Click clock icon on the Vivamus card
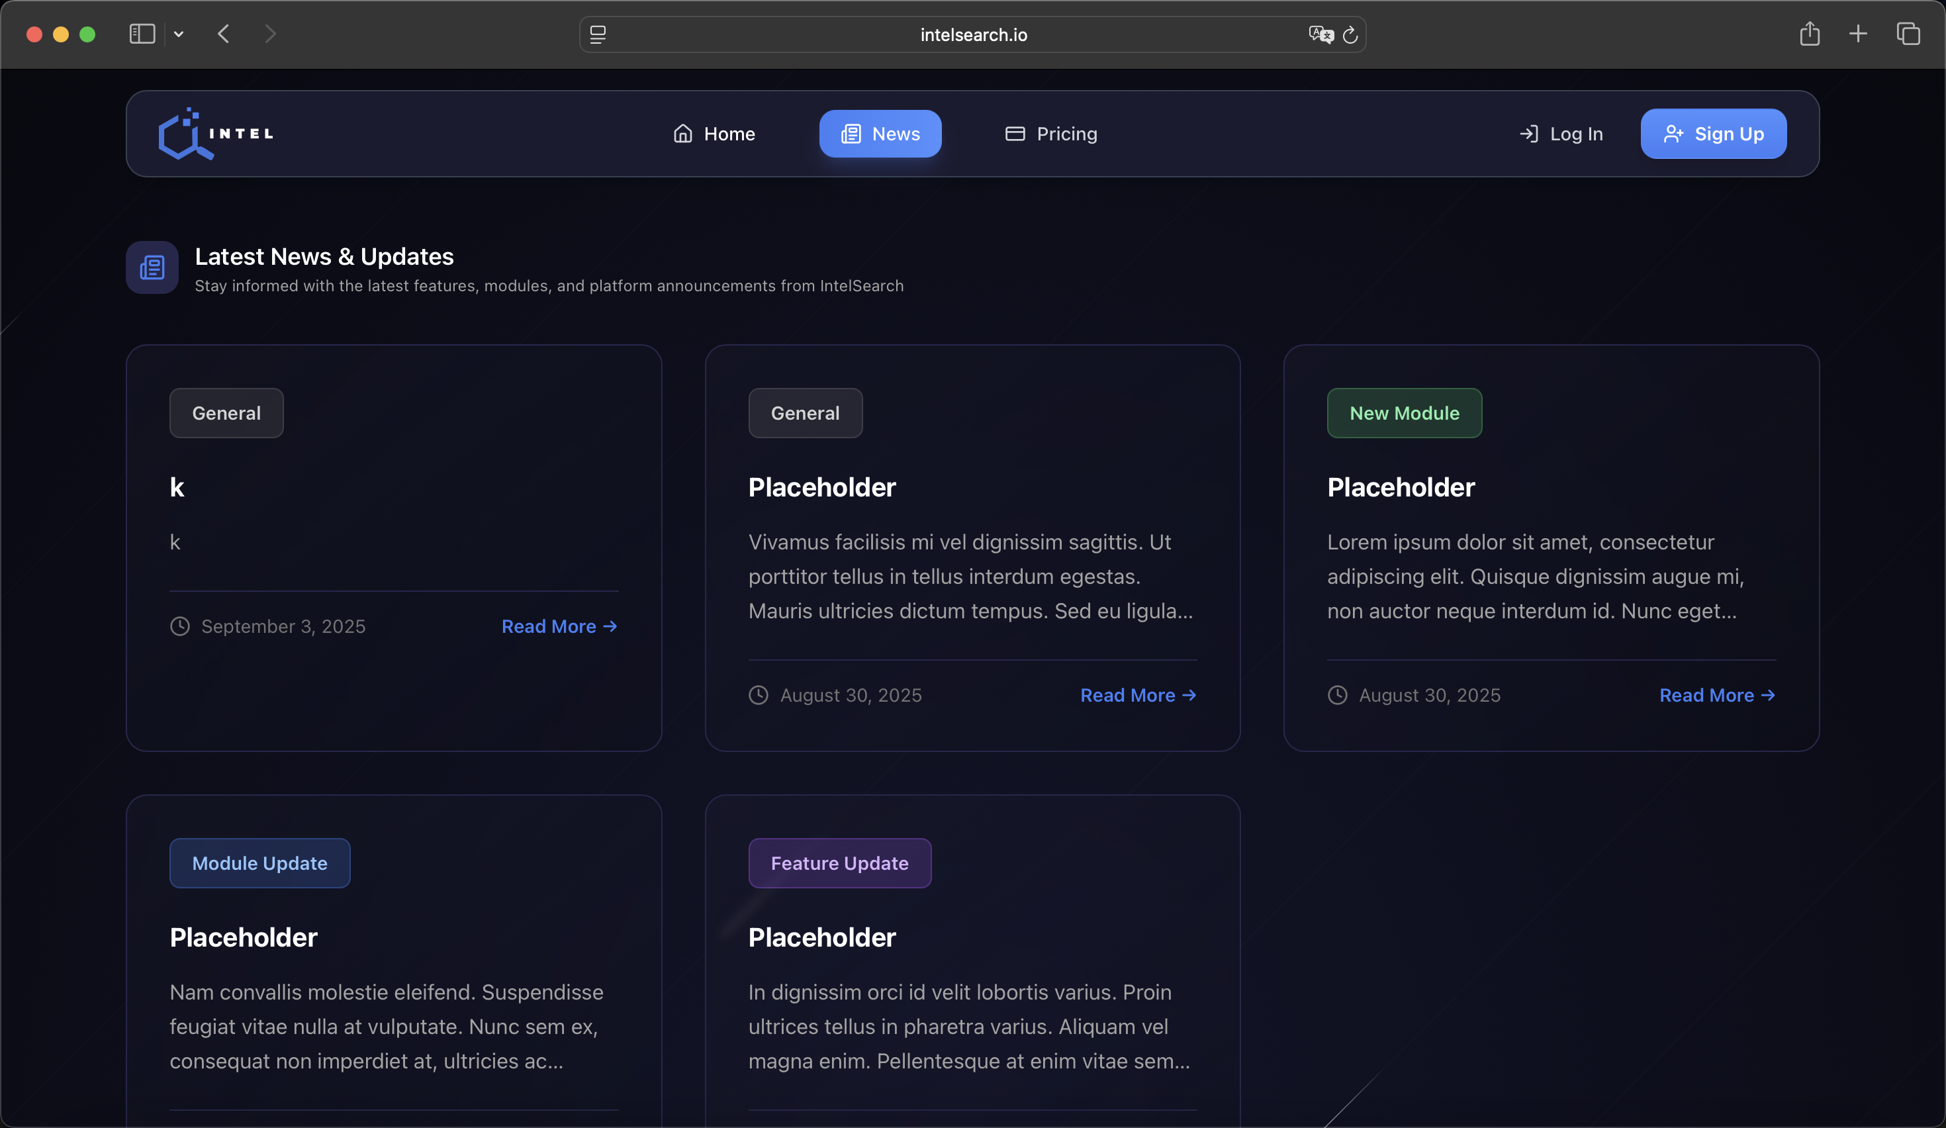Viewport: 1946px width, 1128px height. coord(759,695)
